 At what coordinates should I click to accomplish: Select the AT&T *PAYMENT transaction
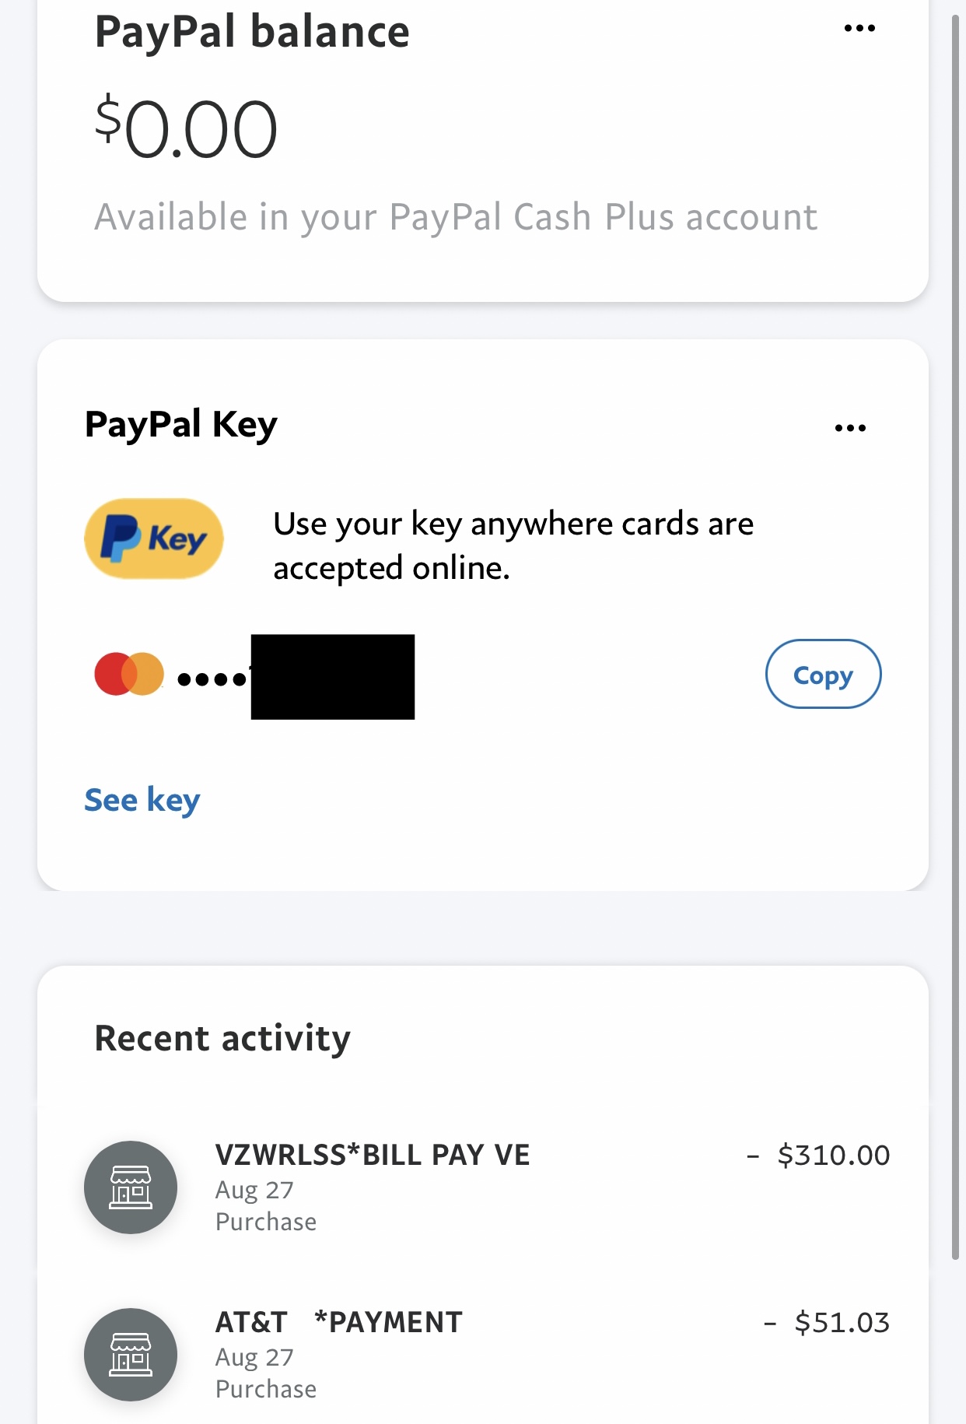tap(338, 1322)
